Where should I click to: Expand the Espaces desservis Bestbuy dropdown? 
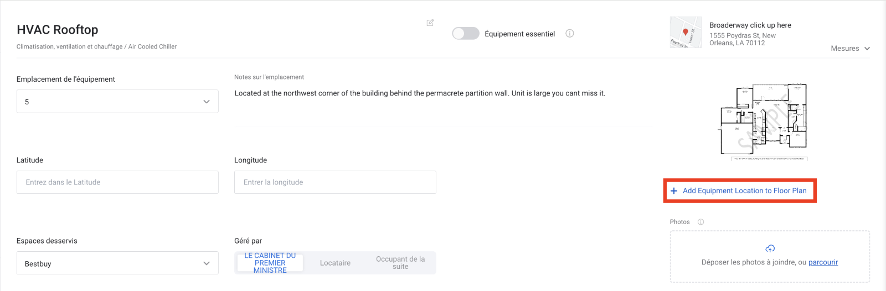pos(117,263)
